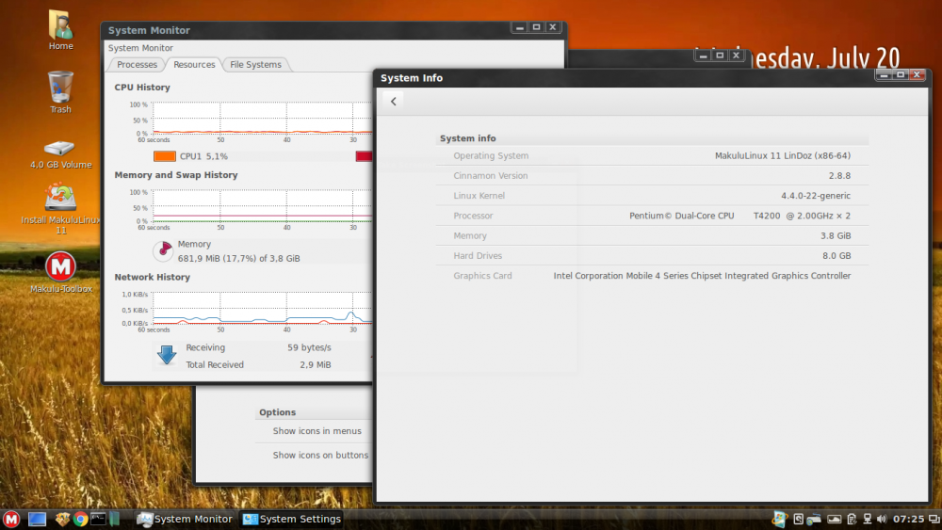Click the System info section heading
This screenshot has width=942, height=530.
(467, 138)
